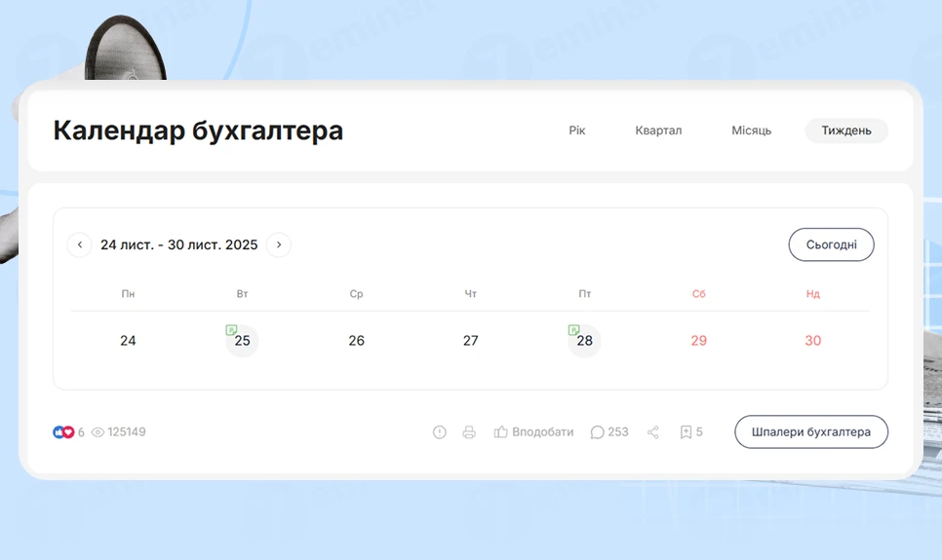Select day 25 in the calendar
The height and width of the screenshot is (560, 942).
point(242,341)
